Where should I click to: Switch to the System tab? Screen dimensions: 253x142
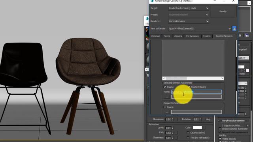207,36
